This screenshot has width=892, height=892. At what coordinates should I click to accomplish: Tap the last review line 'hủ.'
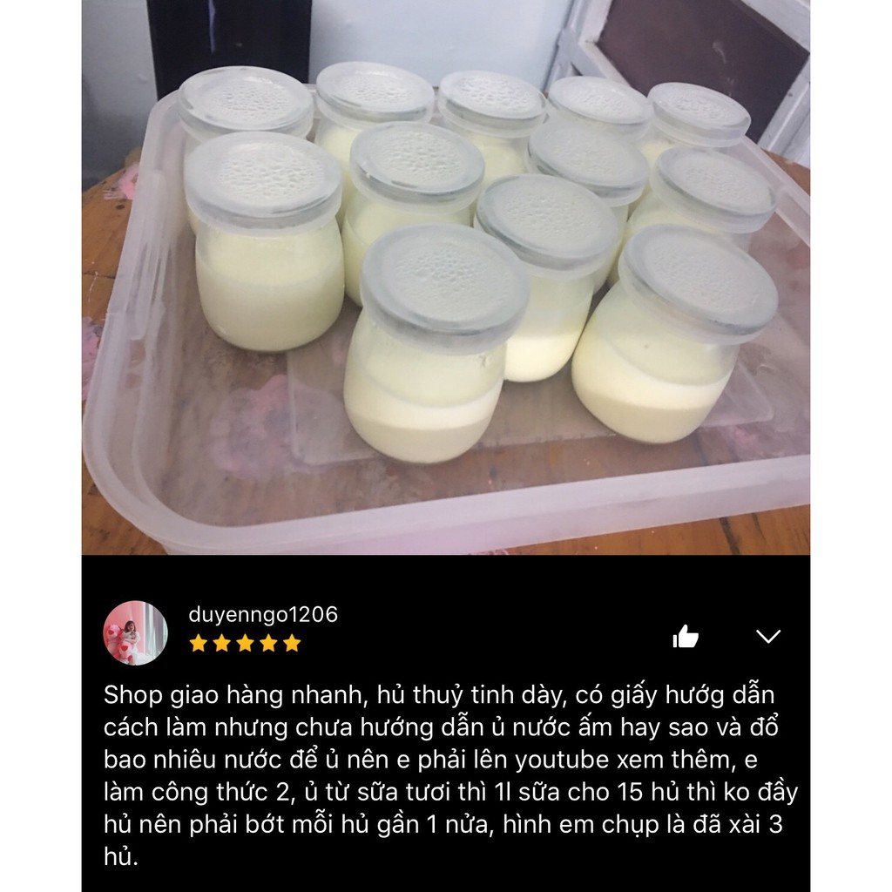120,856
